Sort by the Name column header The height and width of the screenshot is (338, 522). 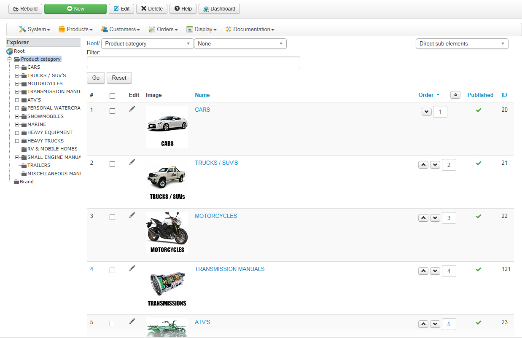(x=202, y=95)
